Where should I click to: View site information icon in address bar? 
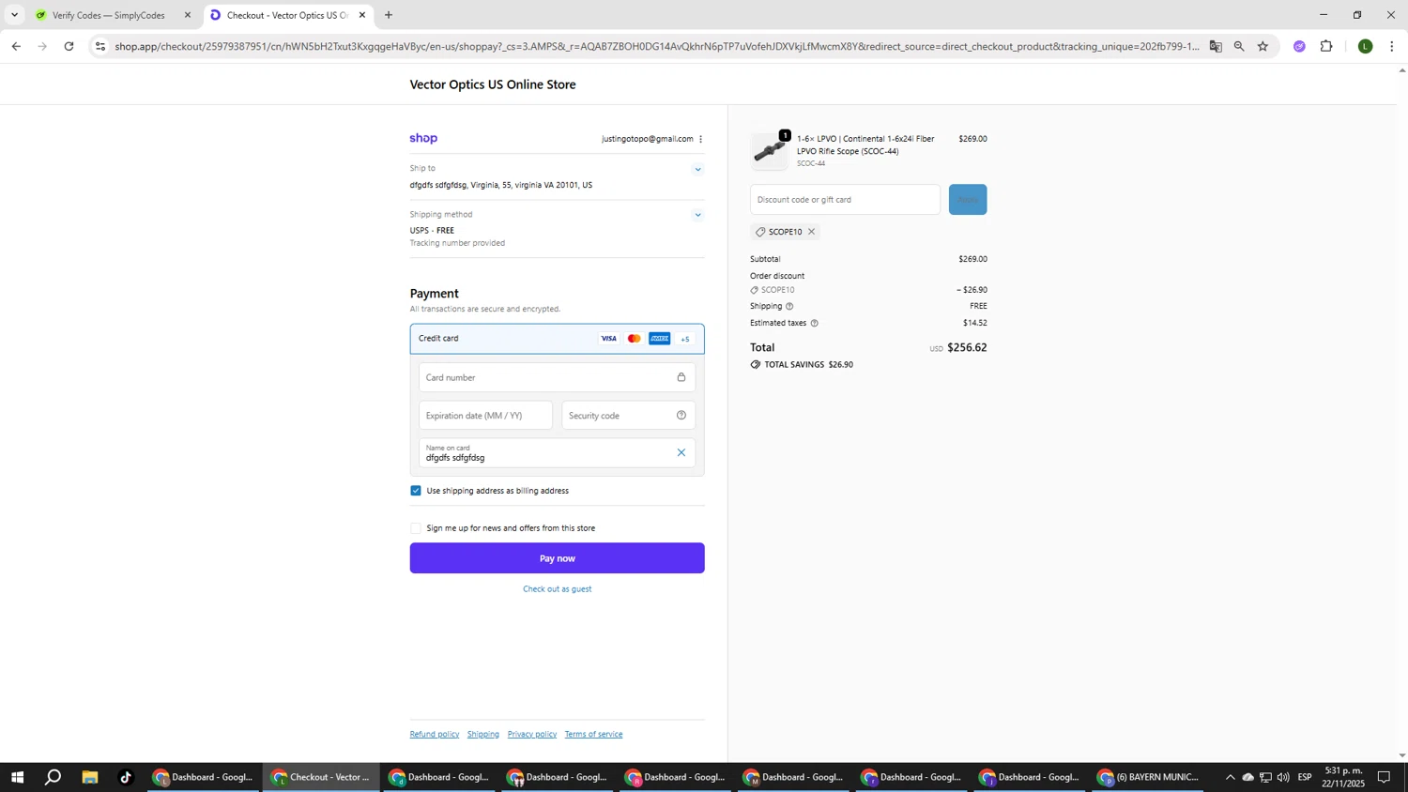(100, 46)
